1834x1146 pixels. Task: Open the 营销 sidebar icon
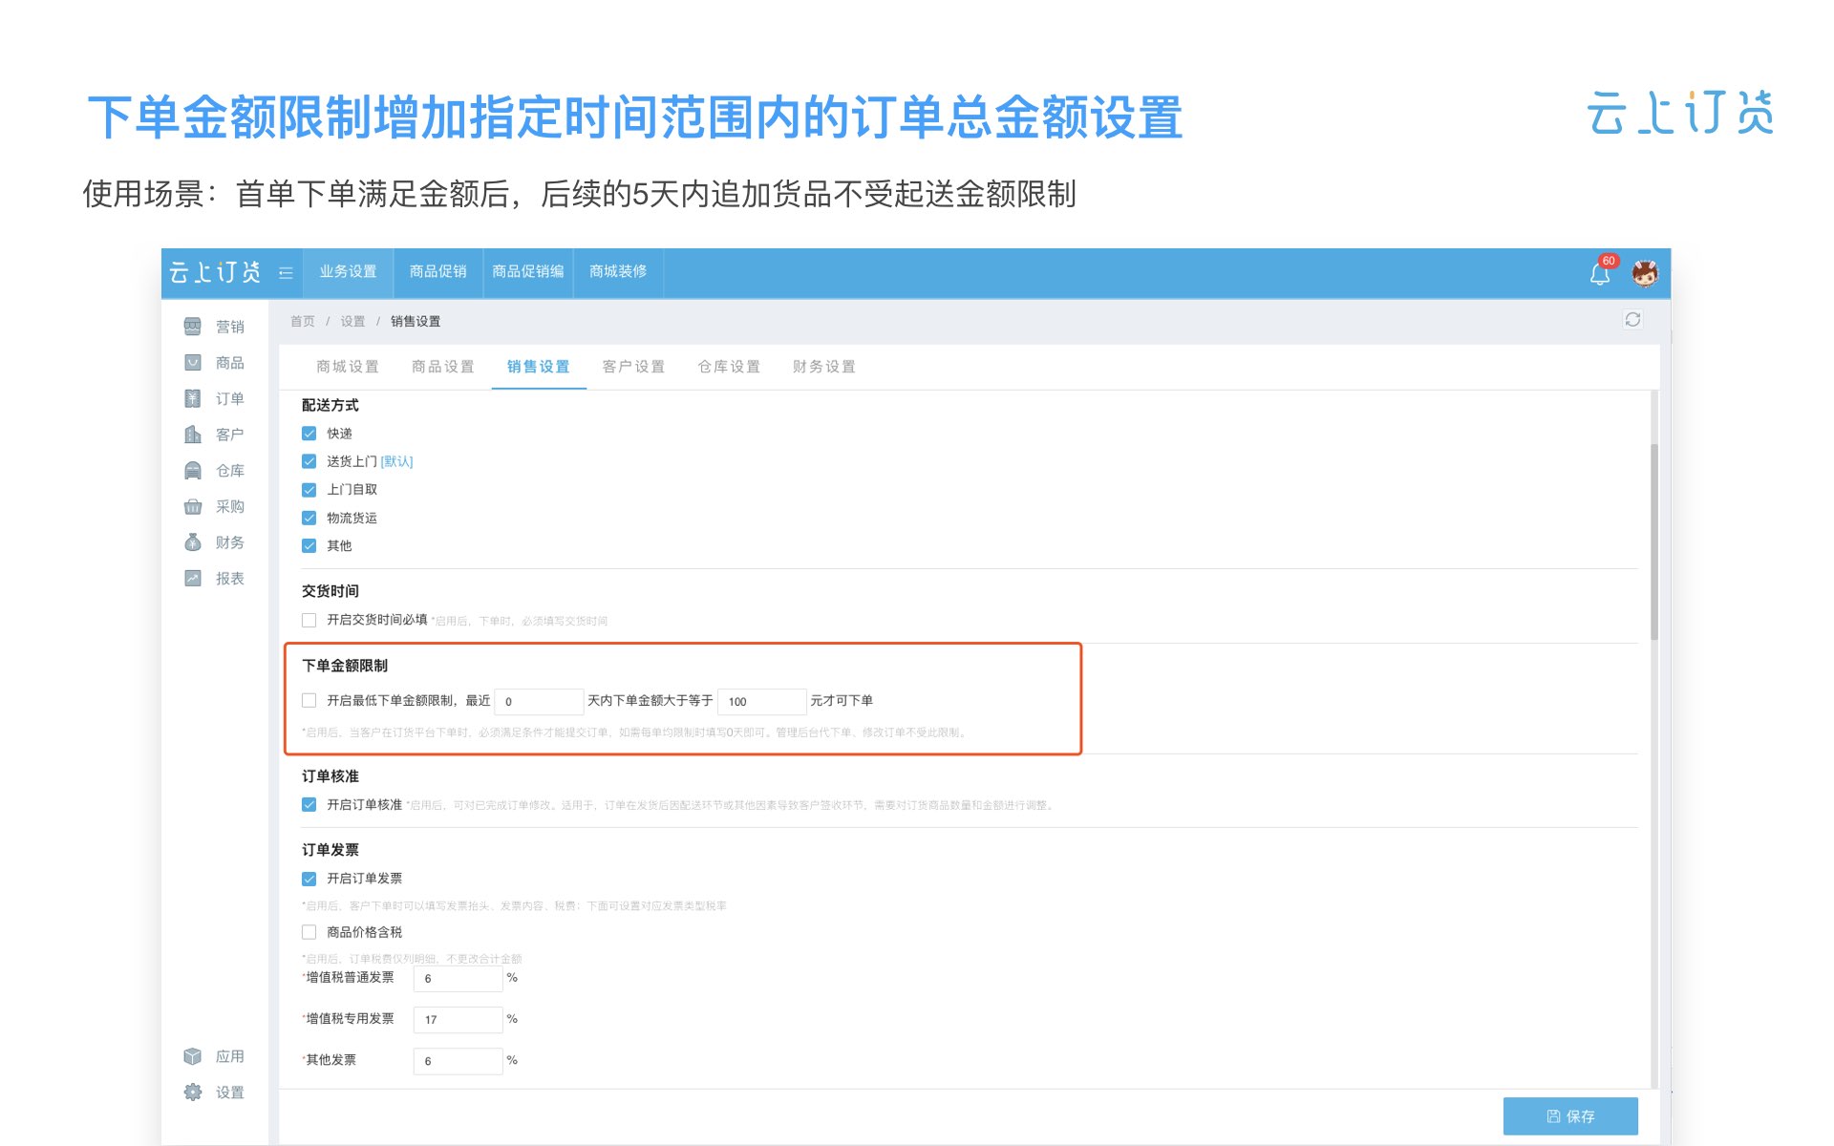pos(193,327)
